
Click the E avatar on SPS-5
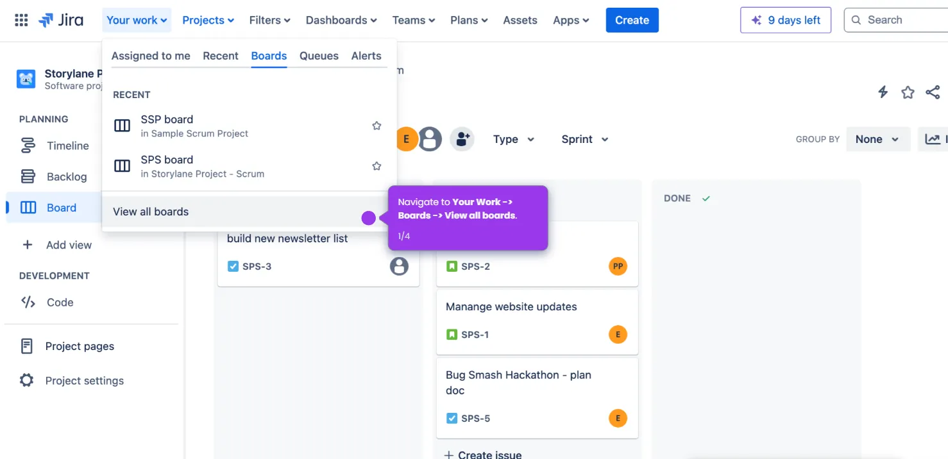point(618,418)
